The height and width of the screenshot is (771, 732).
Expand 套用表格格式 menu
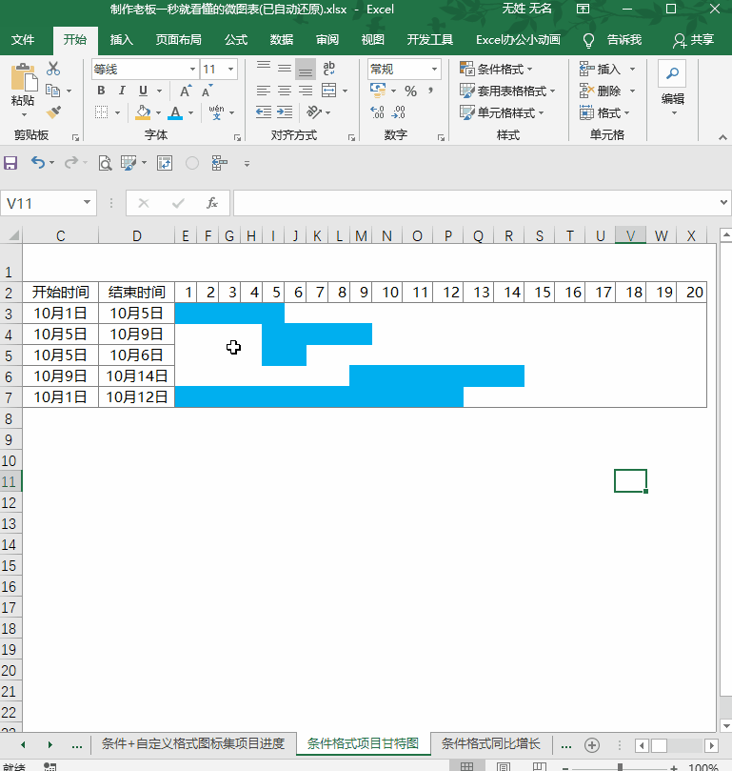507,91
